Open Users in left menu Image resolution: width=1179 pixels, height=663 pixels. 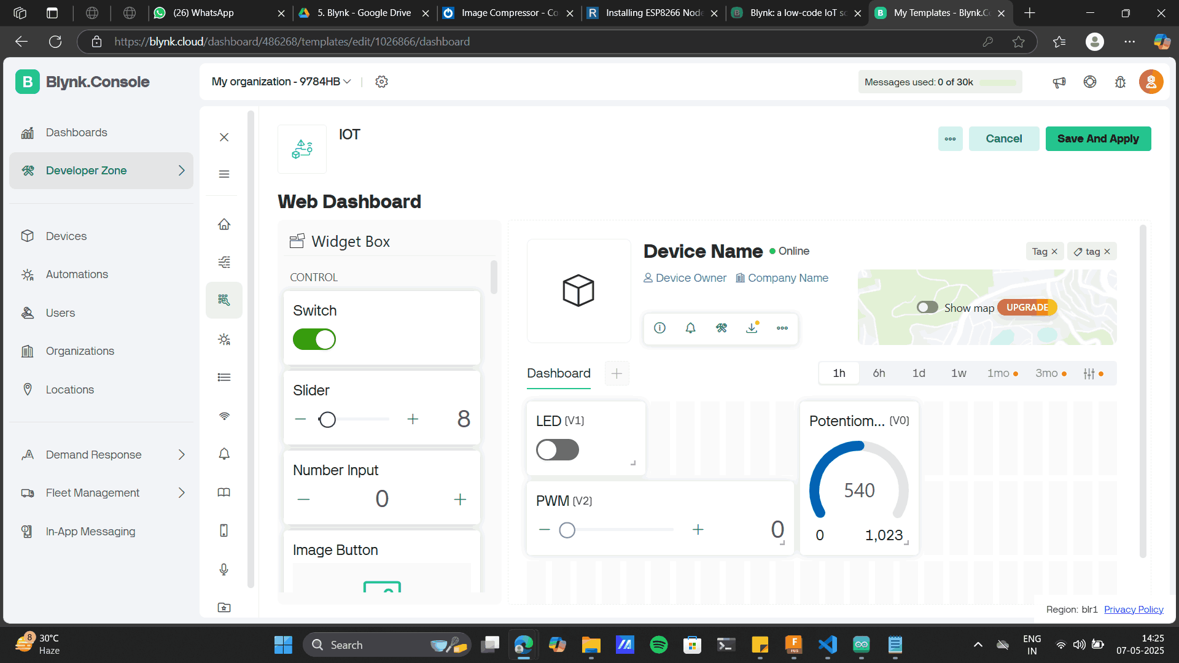tap(101, 313)
